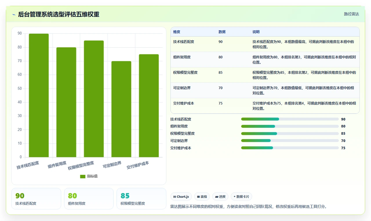Toggle the 指标值 legend swatch

pos(83,176)
